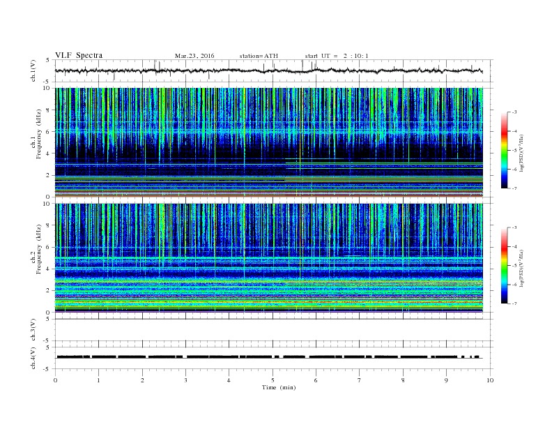Click the 'ch.1(V)' waveform axis label
552x427 pixels.
click(33, 70)
